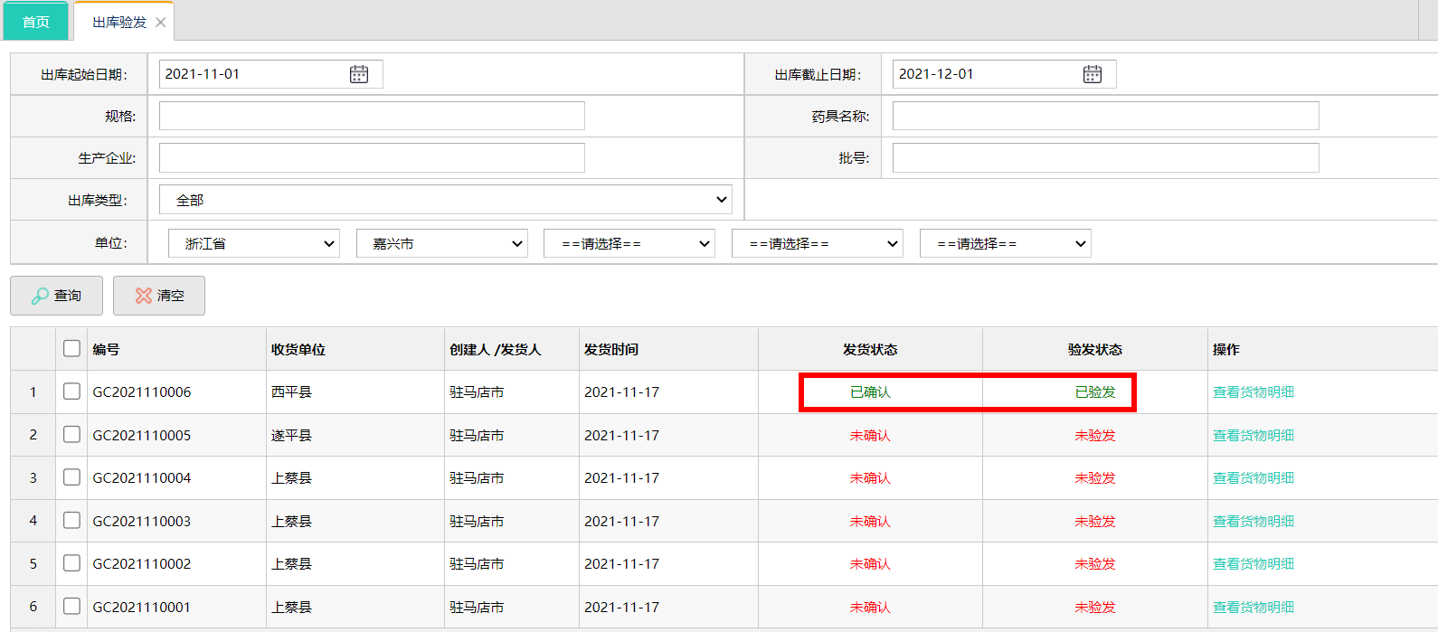
Task: Open the 嘉兴市 city dropdown
Action: pyautogui.click(x=442, y=243)
